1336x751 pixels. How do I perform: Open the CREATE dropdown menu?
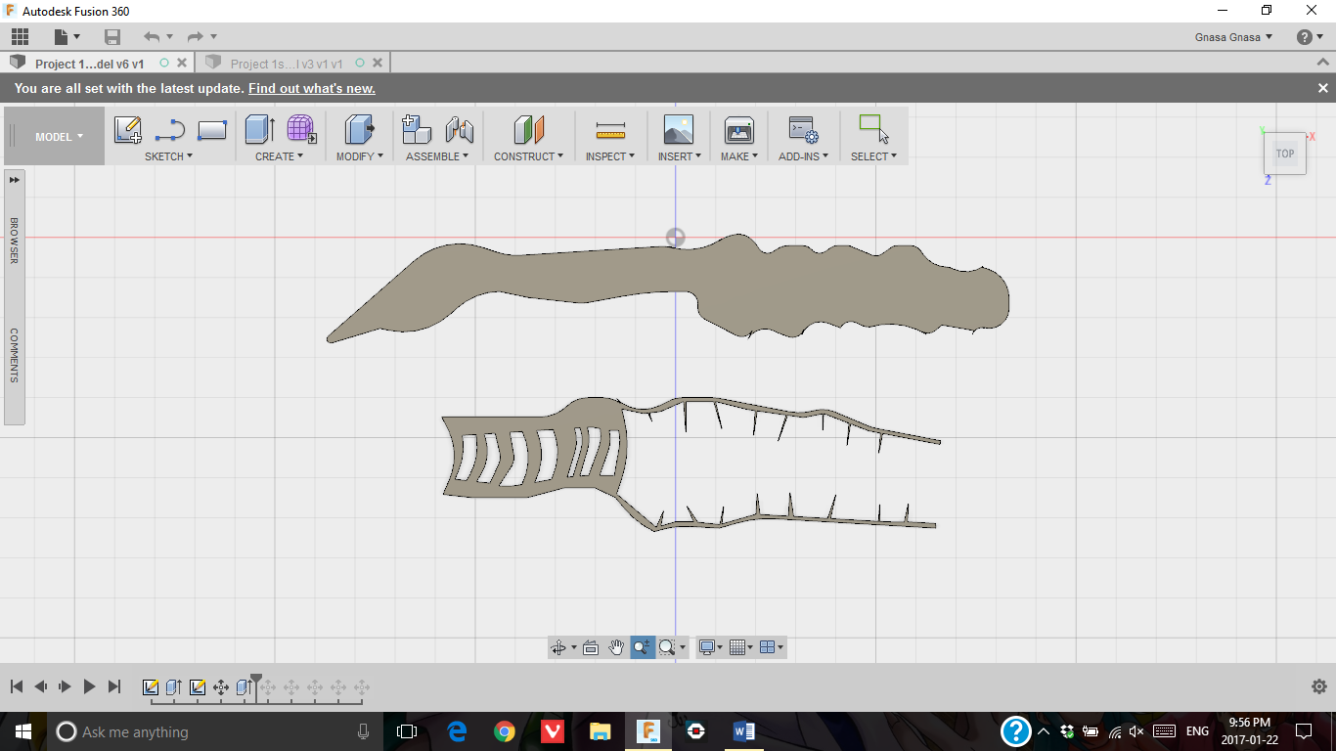click(x=280, y=156)
